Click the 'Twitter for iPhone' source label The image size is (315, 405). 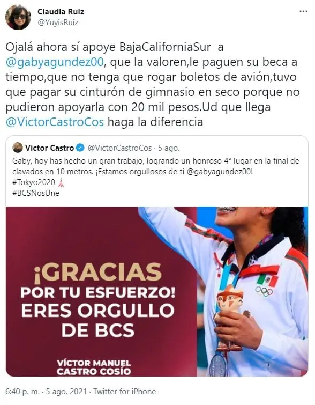click(x=125, y=391)
